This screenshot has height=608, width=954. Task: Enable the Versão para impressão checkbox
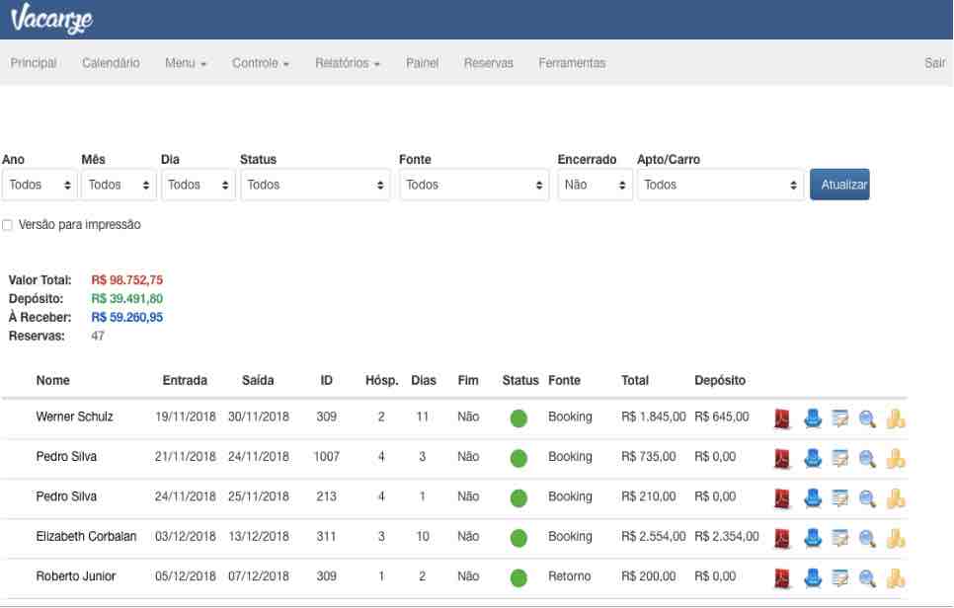(7, 225)
